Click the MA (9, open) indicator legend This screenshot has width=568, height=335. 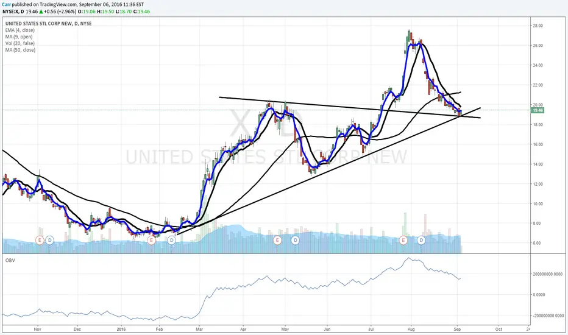click(x=19, y=37)
